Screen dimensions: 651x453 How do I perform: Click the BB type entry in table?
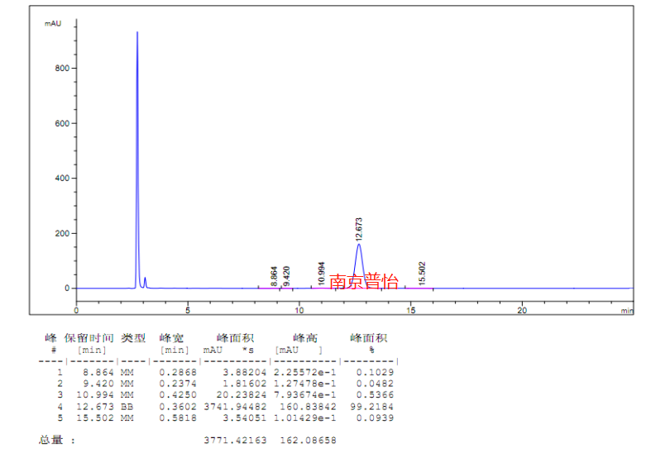[x=127, y=407]
